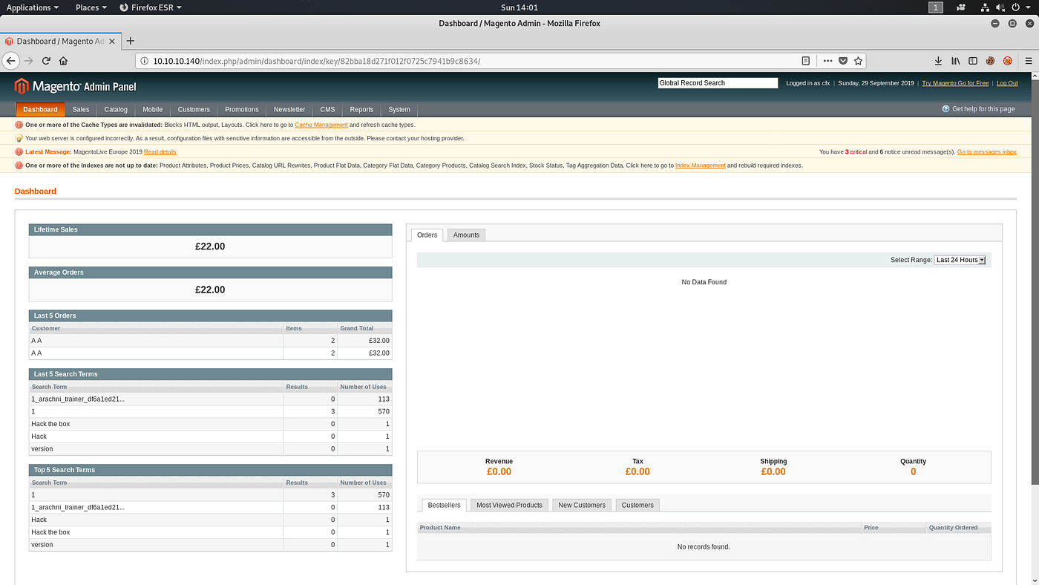Screen dimensions: 1039x585
Task: Open the Sales menu
Action: click(x=81, y=109)
